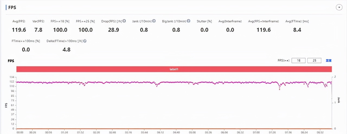Open the help icon beside Jank (/10min)
The width and height of the screenshot is (347, 134).
pos(154,21)
